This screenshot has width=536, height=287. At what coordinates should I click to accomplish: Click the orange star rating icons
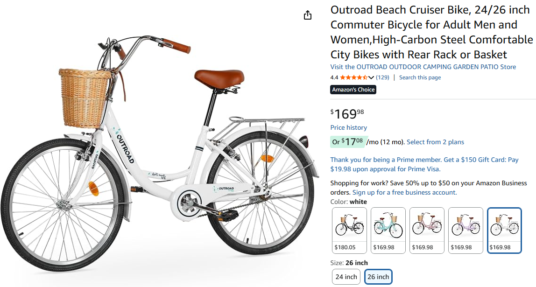coord(353,77)
